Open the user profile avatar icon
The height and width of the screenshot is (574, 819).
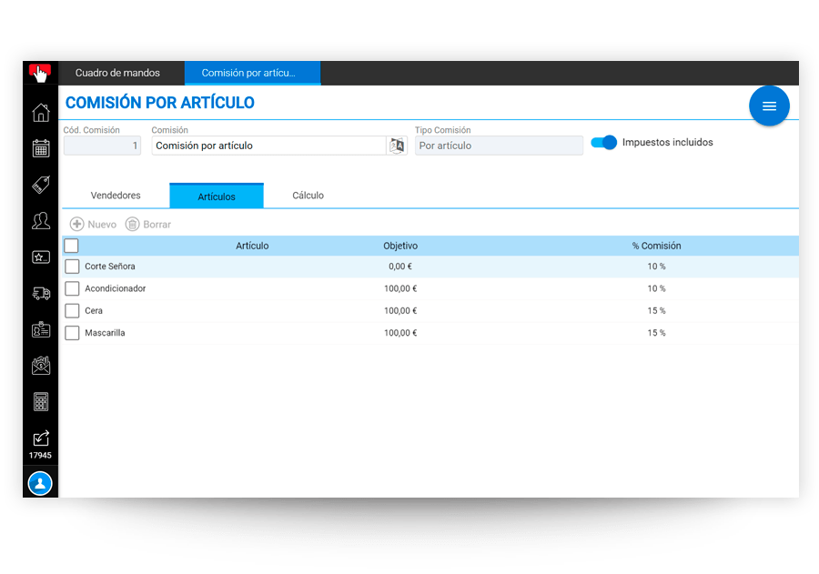40,483
